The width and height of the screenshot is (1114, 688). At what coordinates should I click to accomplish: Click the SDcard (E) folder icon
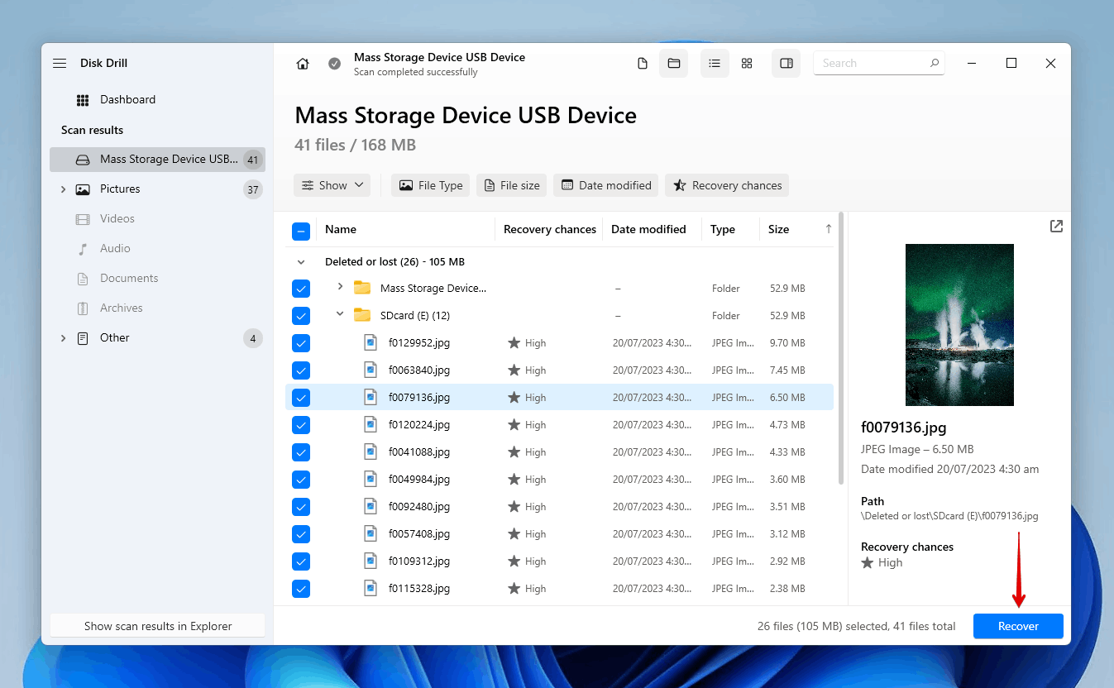pyautogui.click(x=362, y=315)
